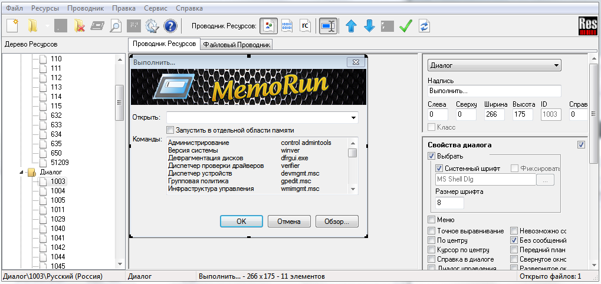Switch to the Файловый Проводник tab
Image resolution: width=601 pixels, height=284 pixels.
237,45
